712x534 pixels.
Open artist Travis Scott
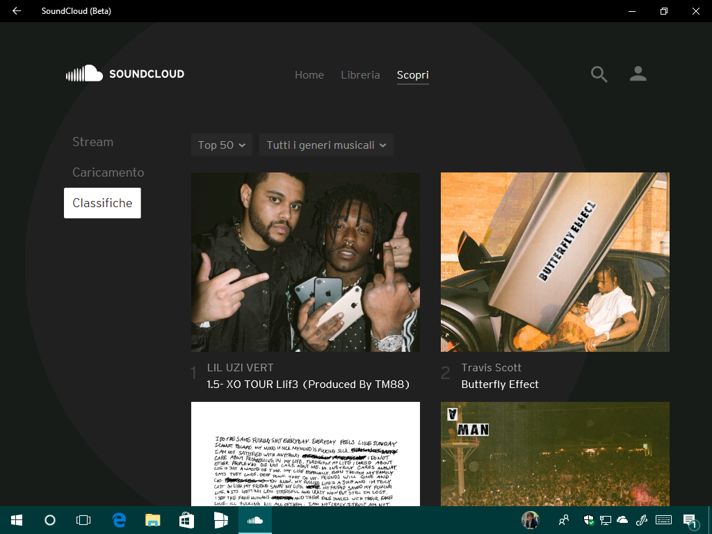(492, 368)
